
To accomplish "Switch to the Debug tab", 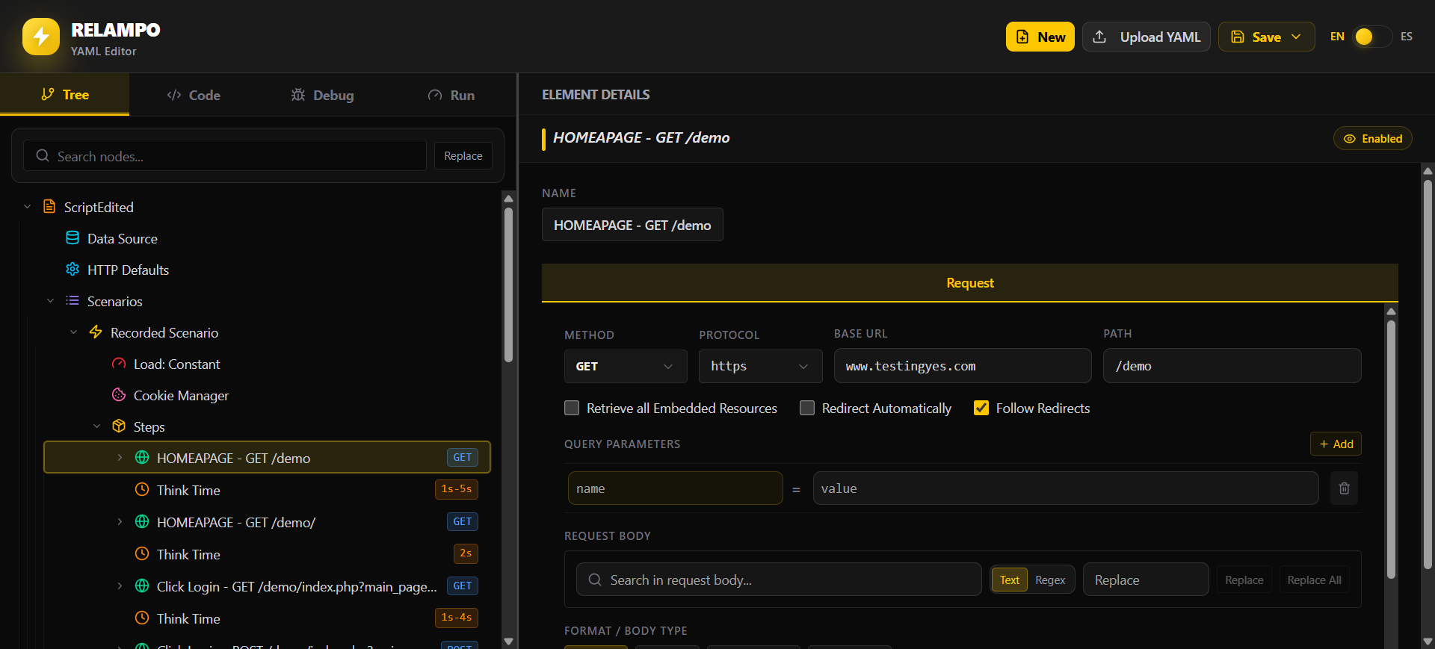I will point(323,95).
